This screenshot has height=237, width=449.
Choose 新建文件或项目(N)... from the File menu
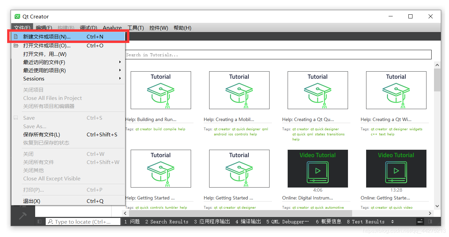pyautogui.click(x=68, y=37)
